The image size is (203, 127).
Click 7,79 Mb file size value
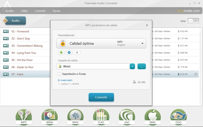[x=184, y=67]
